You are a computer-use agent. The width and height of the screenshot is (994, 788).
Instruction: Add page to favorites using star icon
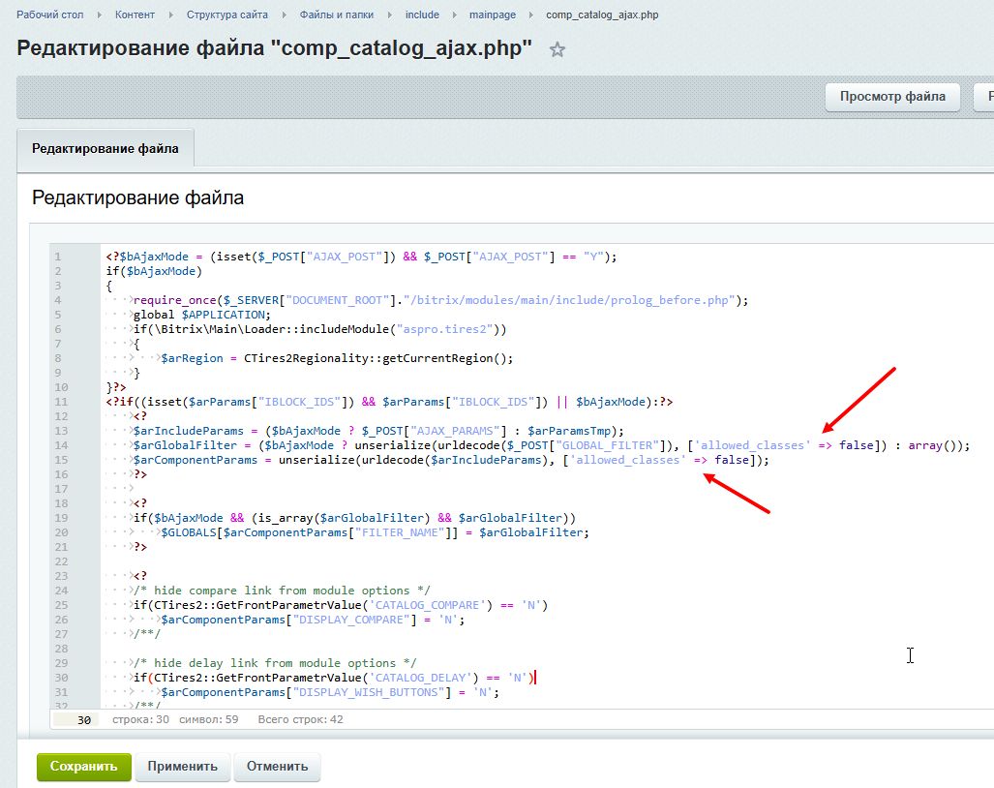point(557,49)
